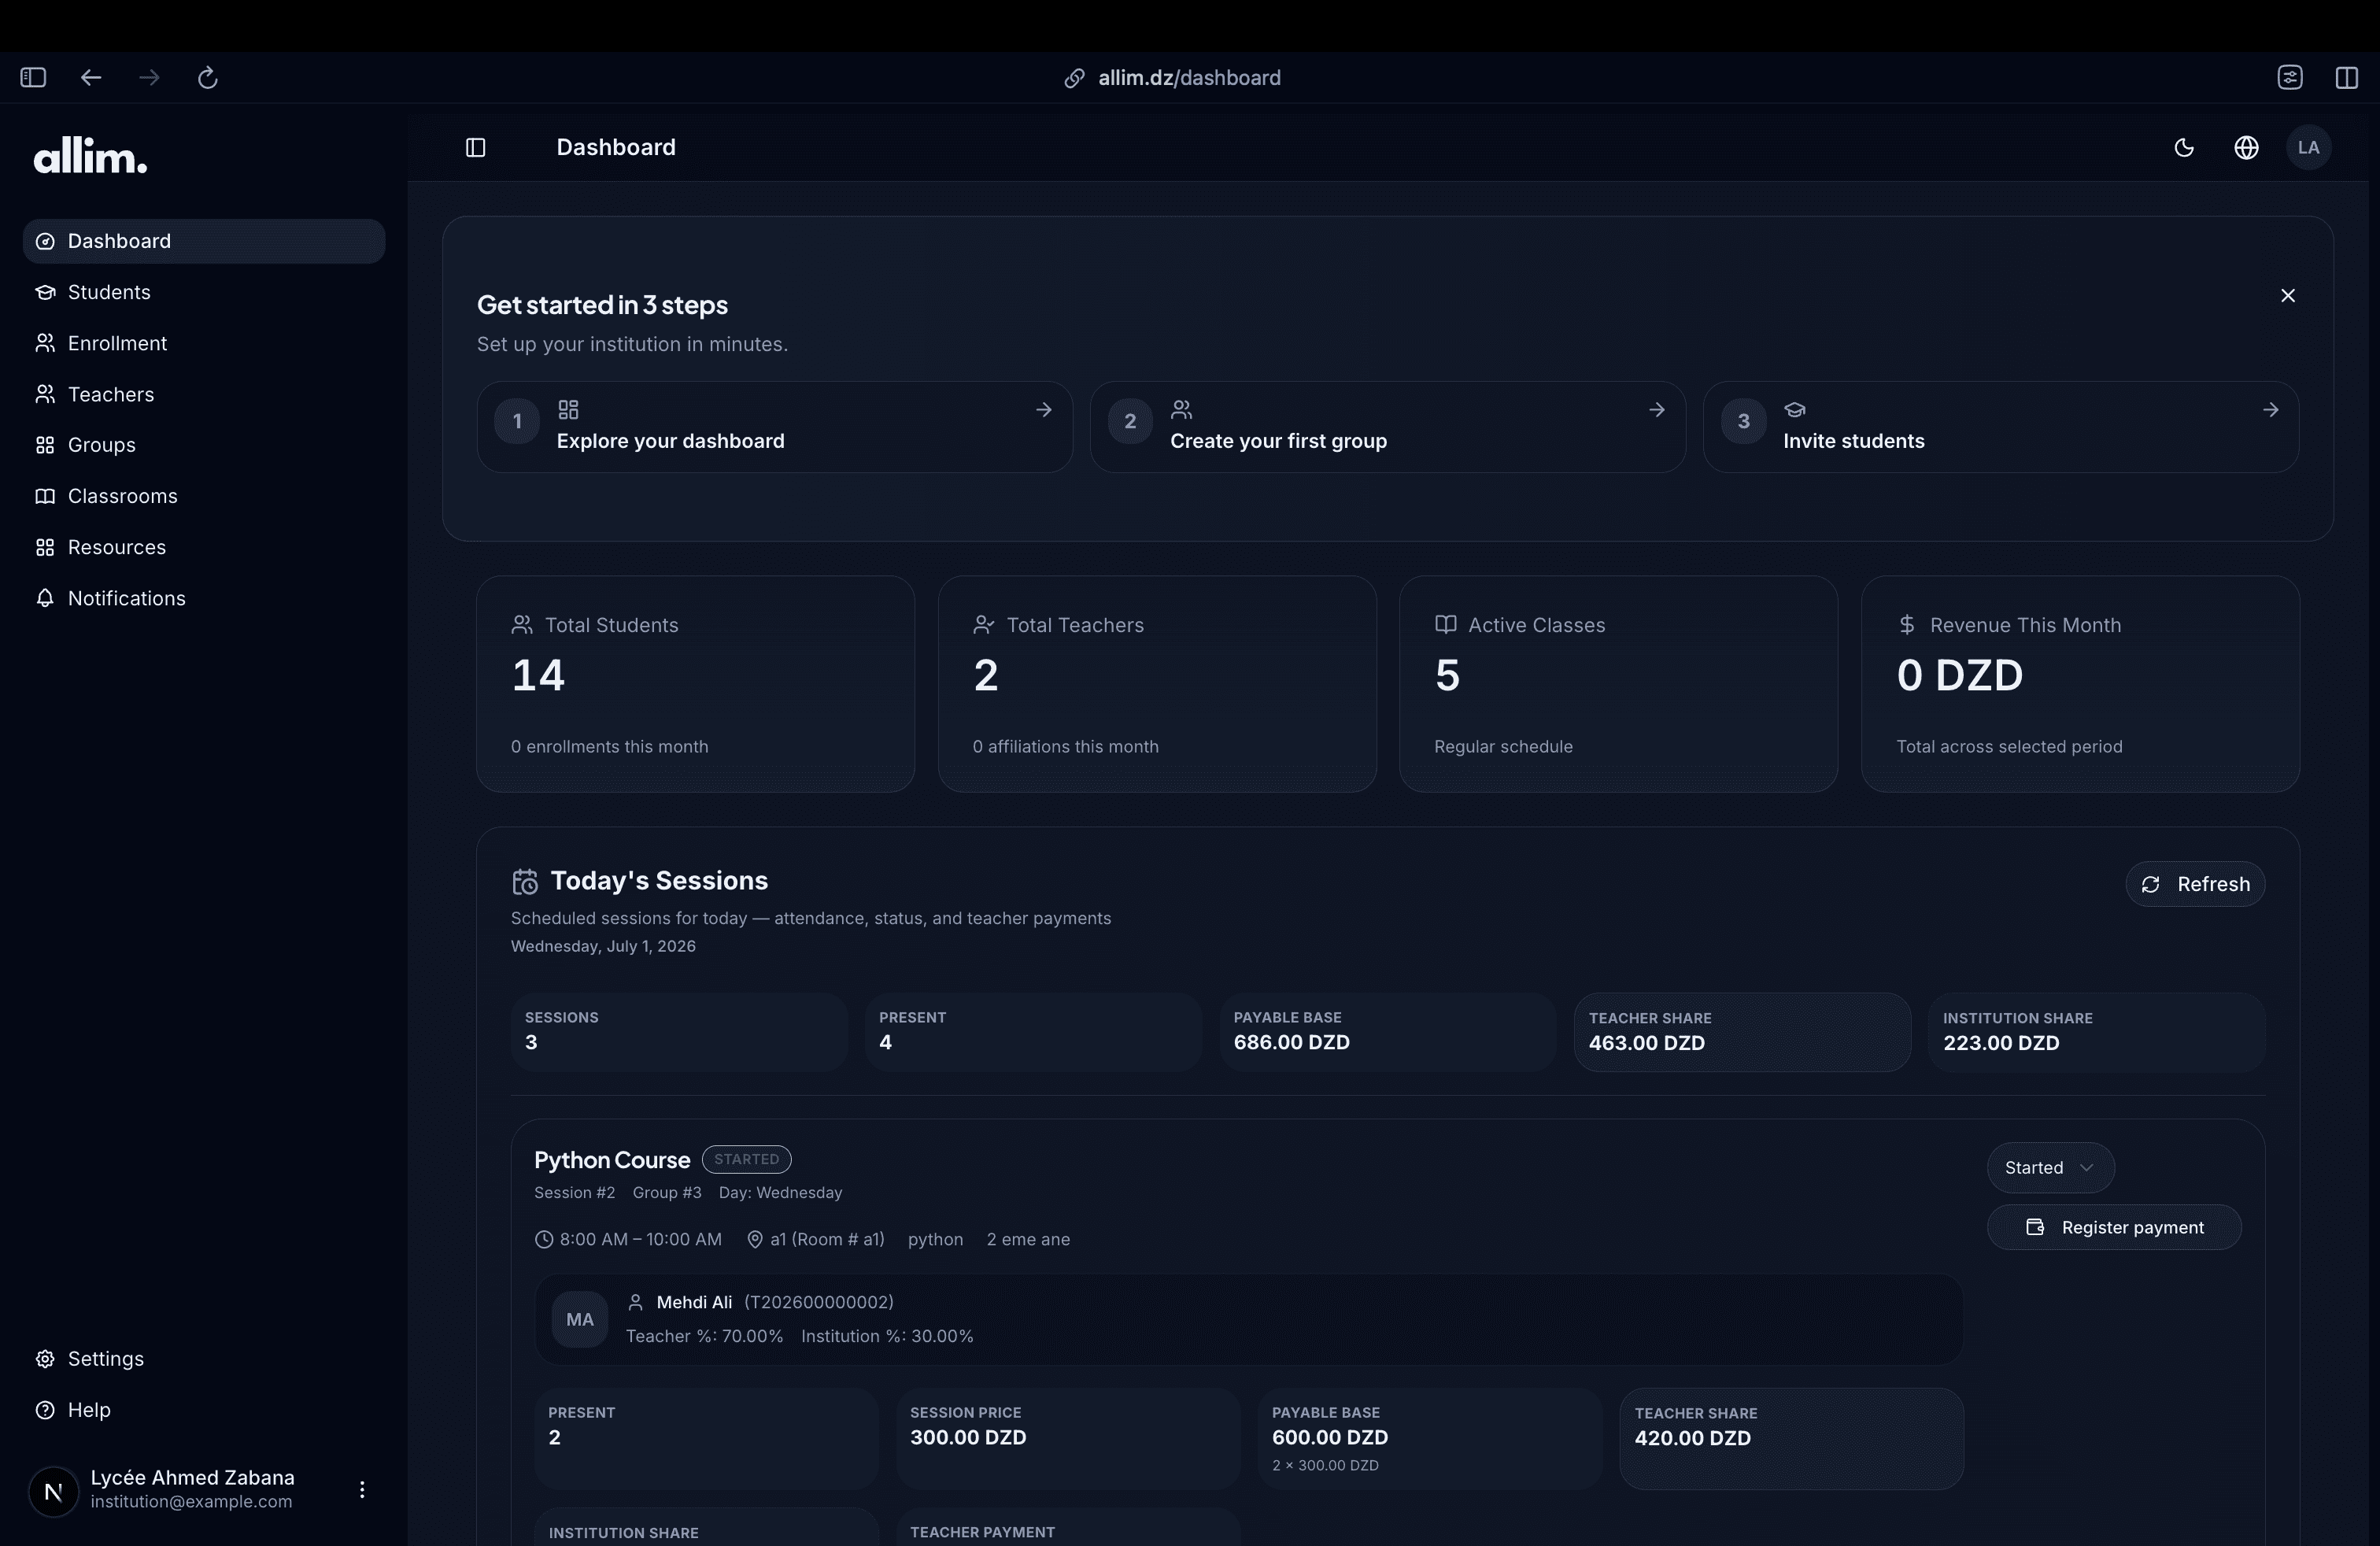Click the Register payment button

tap(2113, 1227)
